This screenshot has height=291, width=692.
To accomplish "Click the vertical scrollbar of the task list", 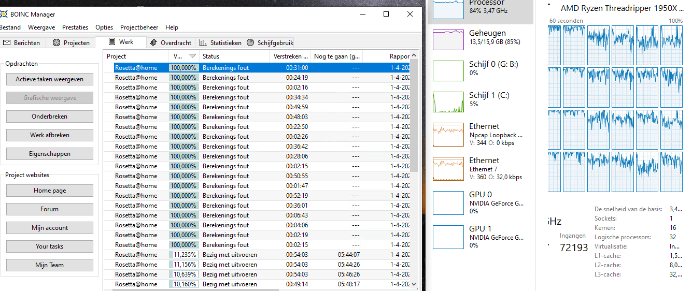I will point(414,117).
